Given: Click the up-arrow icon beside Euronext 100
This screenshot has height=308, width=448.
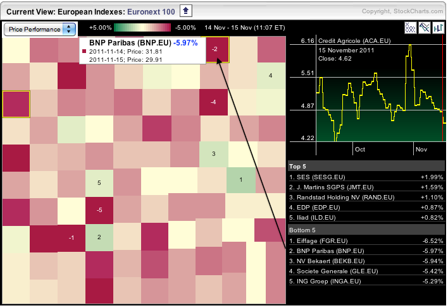Looking at the screenshot, I should 185,11.
